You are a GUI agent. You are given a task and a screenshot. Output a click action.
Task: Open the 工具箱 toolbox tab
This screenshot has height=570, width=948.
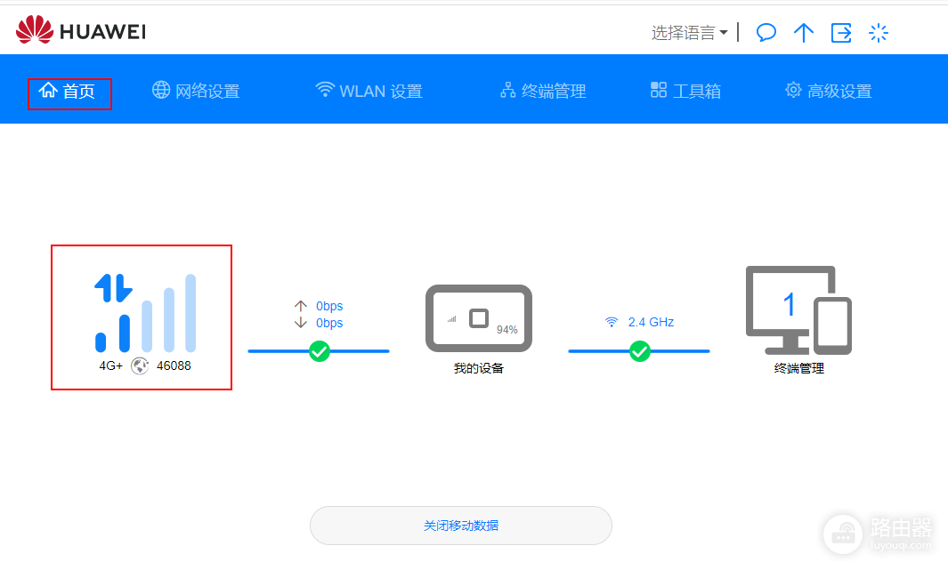(685, 91)
